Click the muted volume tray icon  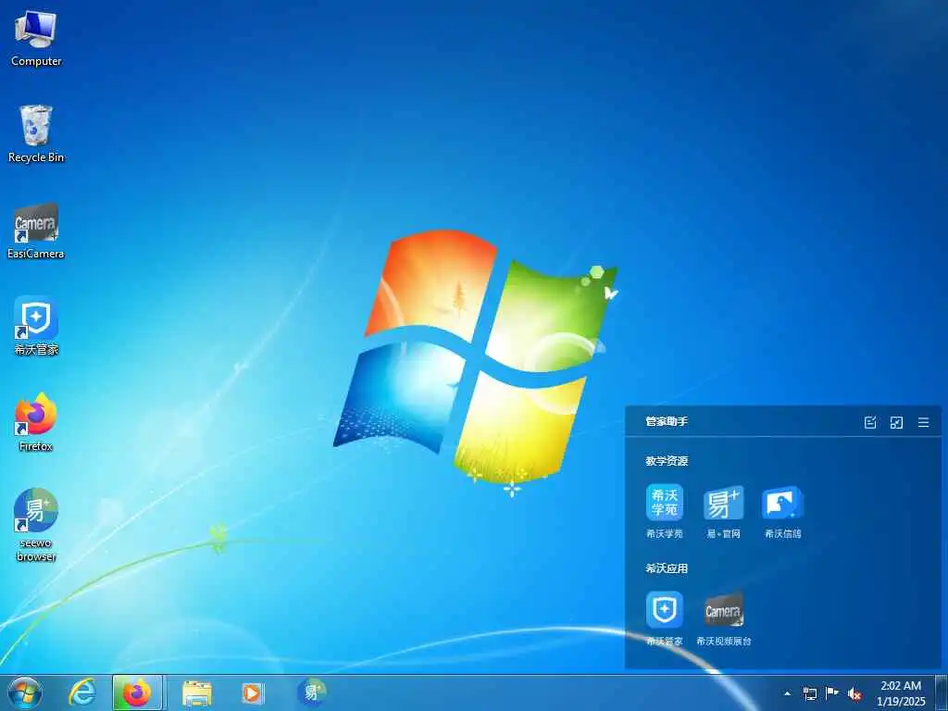[x=854, y=694]
